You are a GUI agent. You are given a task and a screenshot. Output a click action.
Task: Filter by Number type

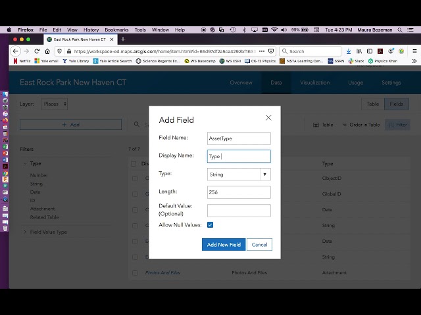[x=39, y=175]
